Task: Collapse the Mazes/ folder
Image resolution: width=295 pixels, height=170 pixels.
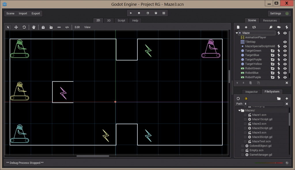Action: tap(239, 111)
